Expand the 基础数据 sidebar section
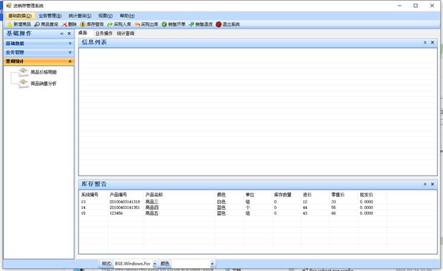443x271 pixels. (x=39, y=44)
